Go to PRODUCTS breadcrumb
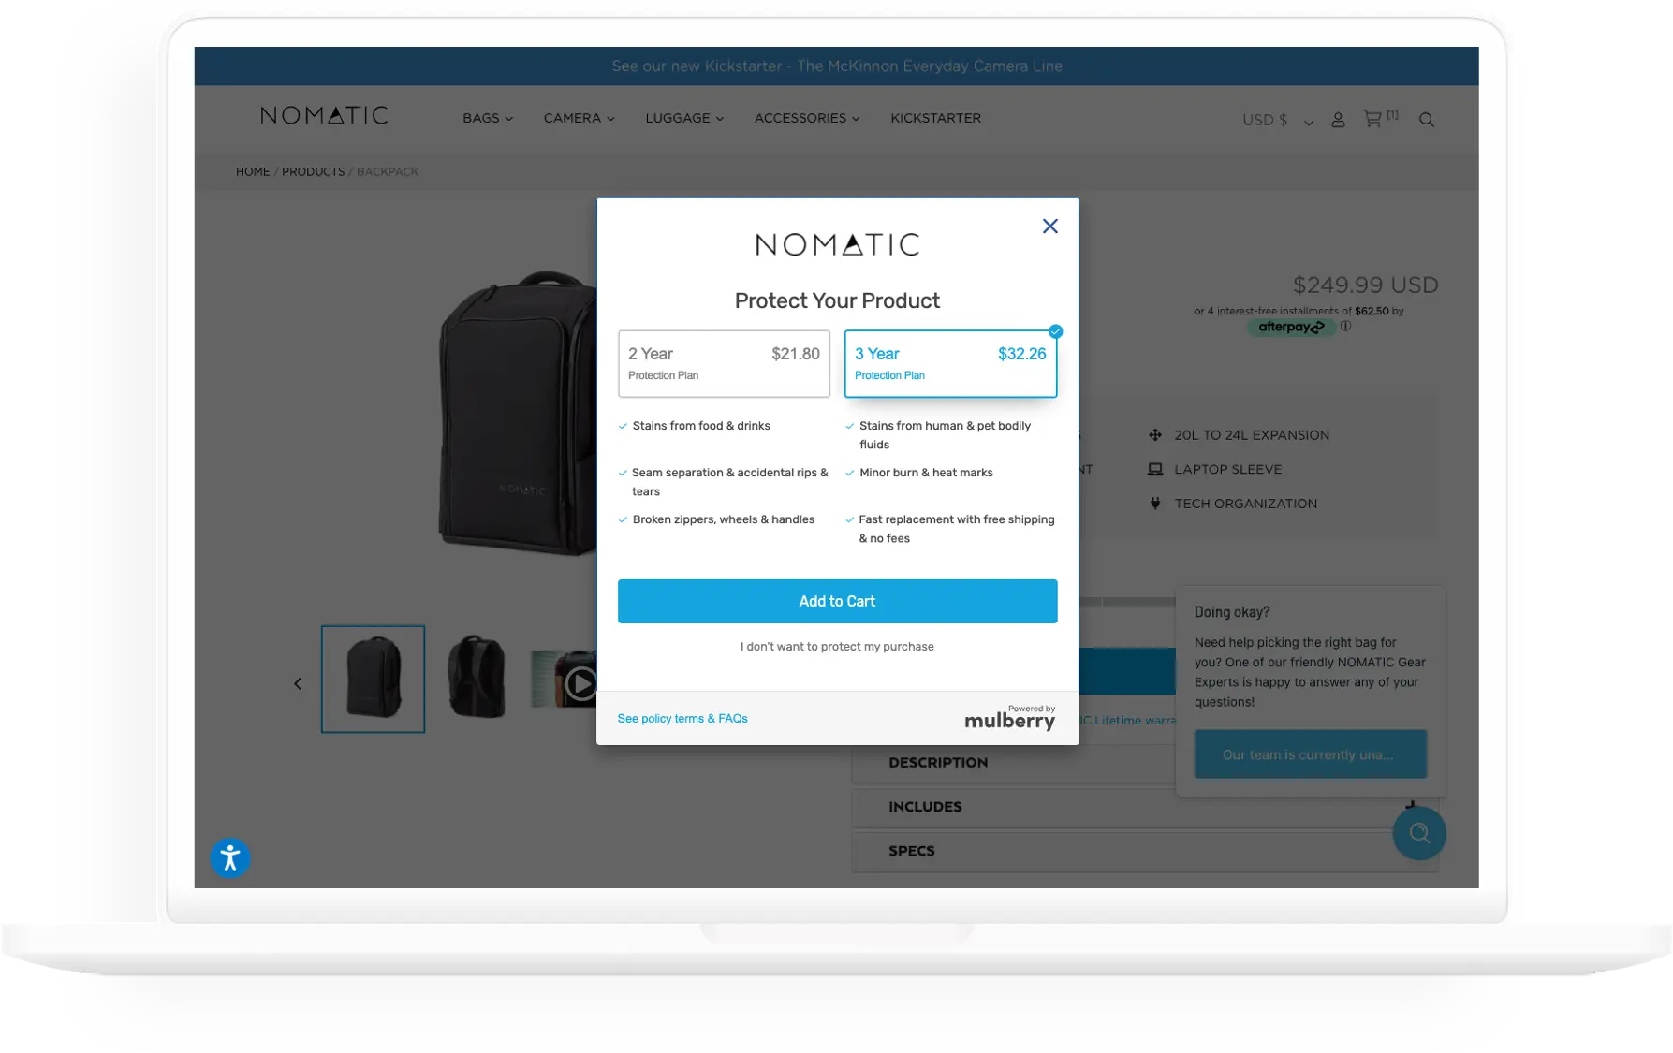This screenshot has width=1673, height=1053. pos(313,171)
